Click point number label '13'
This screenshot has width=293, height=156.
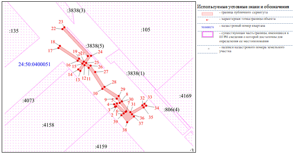point(78,80)
